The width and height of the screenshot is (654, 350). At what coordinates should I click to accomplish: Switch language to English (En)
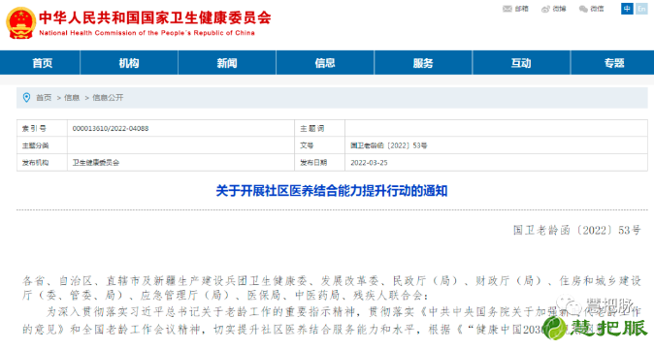(x=641, y=9)
